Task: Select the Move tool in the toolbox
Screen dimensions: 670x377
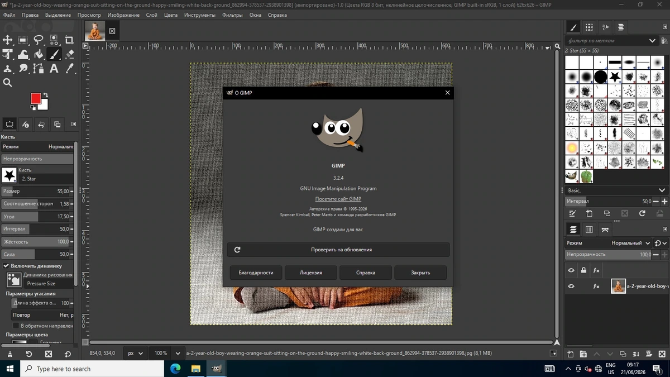Action: coord(8,40)
